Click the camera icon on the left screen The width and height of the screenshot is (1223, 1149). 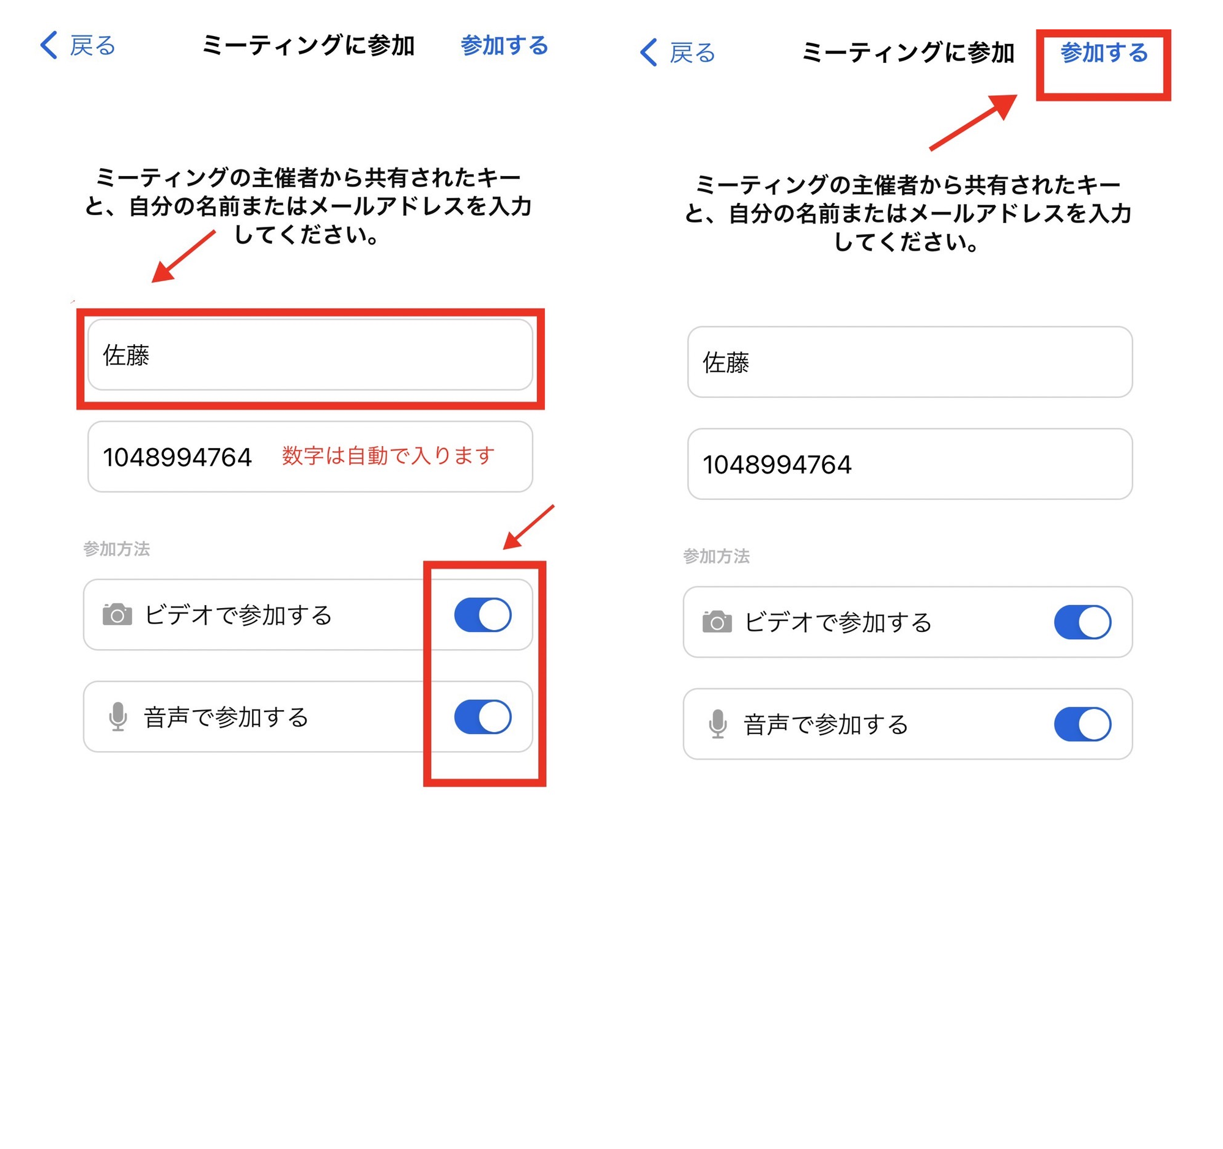tap(117, 615)
